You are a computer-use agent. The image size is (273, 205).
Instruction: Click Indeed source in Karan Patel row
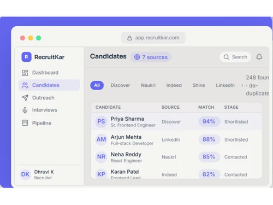point(169,174)
